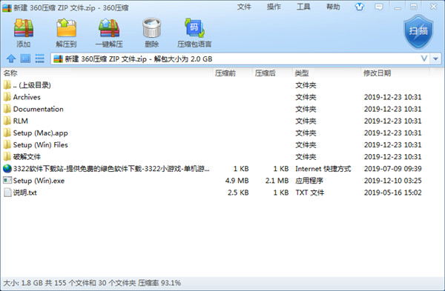Viewport: 445px width, 291px height.
Task: Select the 说明.txt file icon
Action: click(x=7, y=193)
